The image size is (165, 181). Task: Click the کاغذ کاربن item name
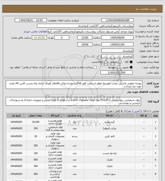tap(110, 136)
